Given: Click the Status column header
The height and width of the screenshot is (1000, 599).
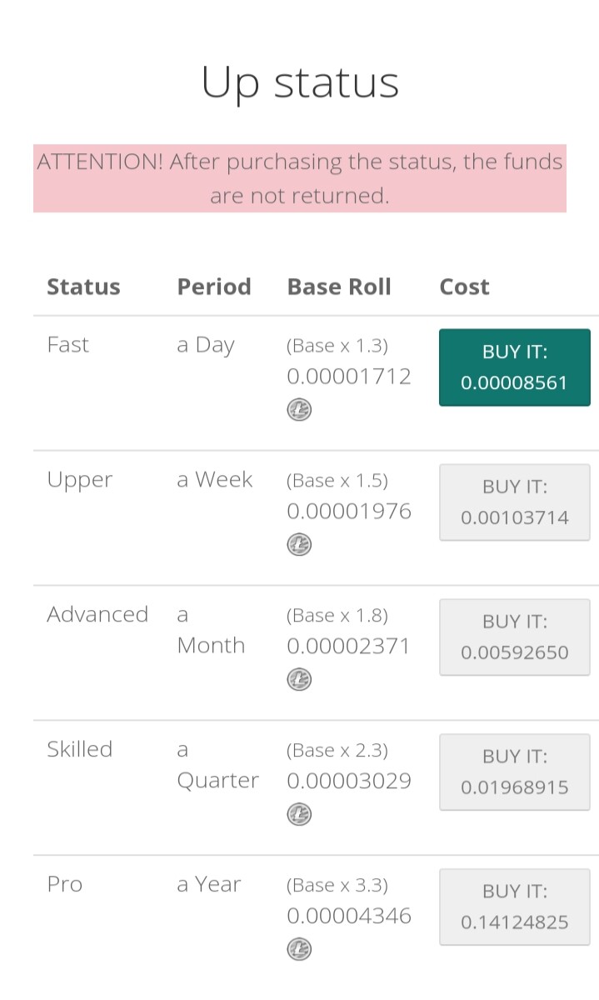Looking at the screenshot, I should (83, 287).
